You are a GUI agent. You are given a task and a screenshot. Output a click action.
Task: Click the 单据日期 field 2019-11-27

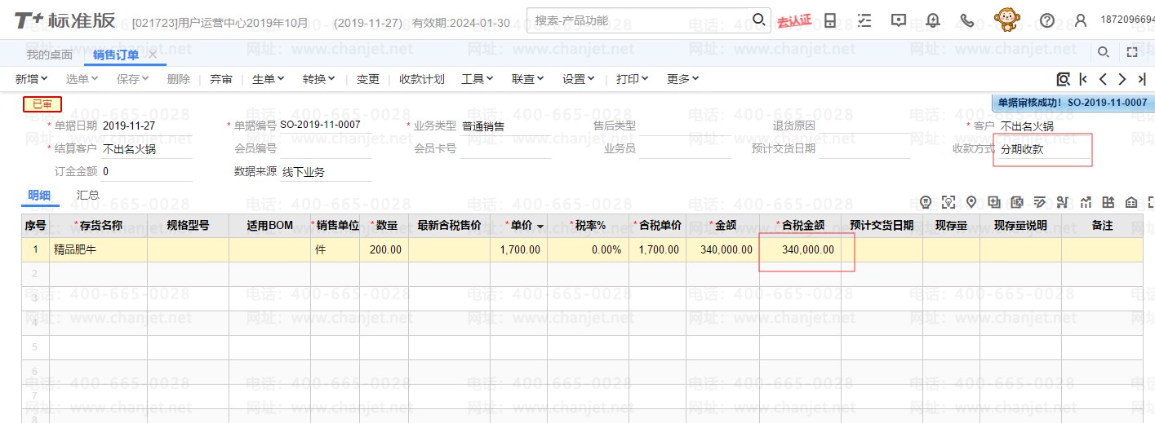[x=147, y=126]
